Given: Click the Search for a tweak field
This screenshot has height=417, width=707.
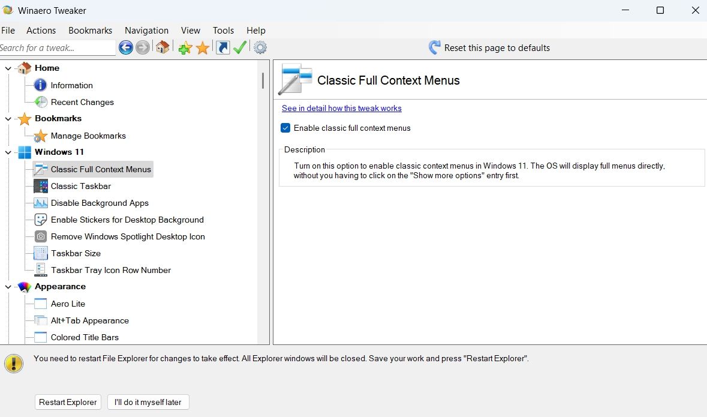Looking at the screenshot, I should (57, 48).
